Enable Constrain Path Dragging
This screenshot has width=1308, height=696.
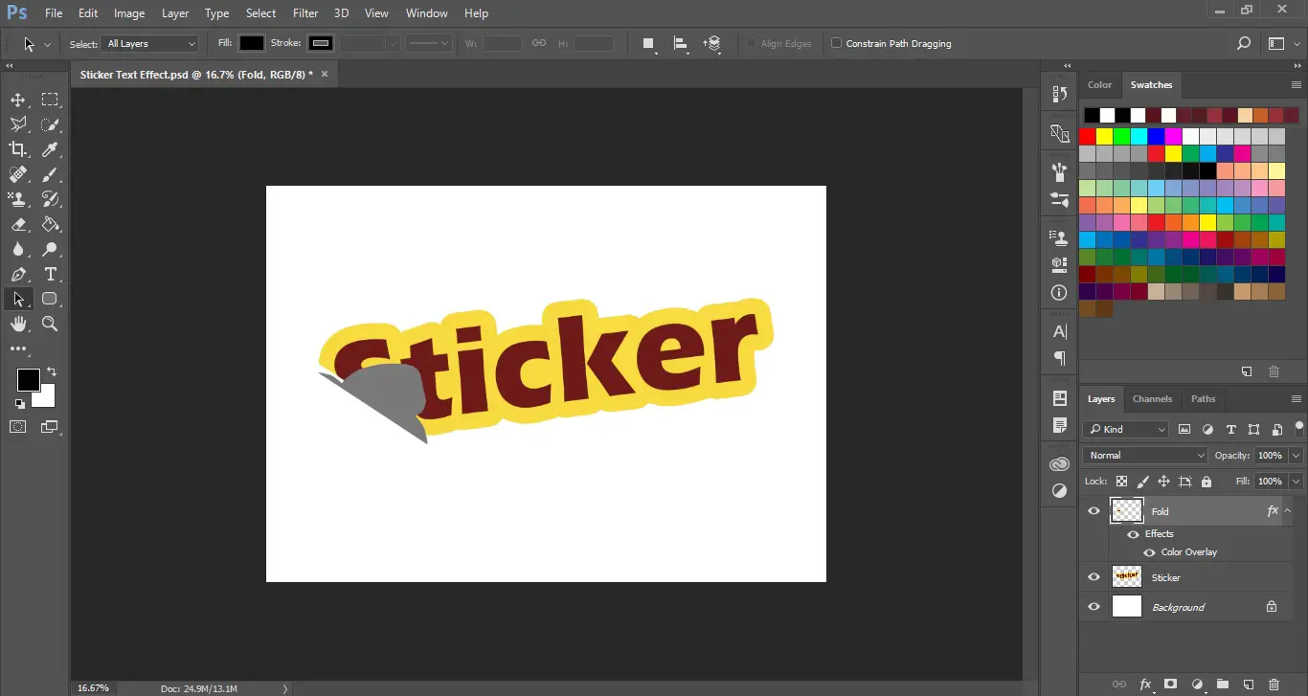pos(835,43)
